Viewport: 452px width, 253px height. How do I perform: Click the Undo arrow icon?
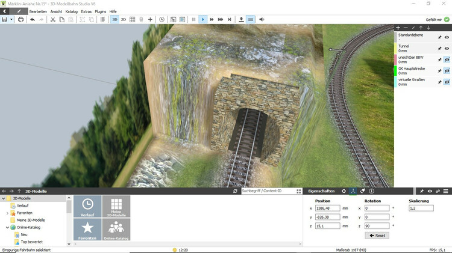[x=33, y=19]
